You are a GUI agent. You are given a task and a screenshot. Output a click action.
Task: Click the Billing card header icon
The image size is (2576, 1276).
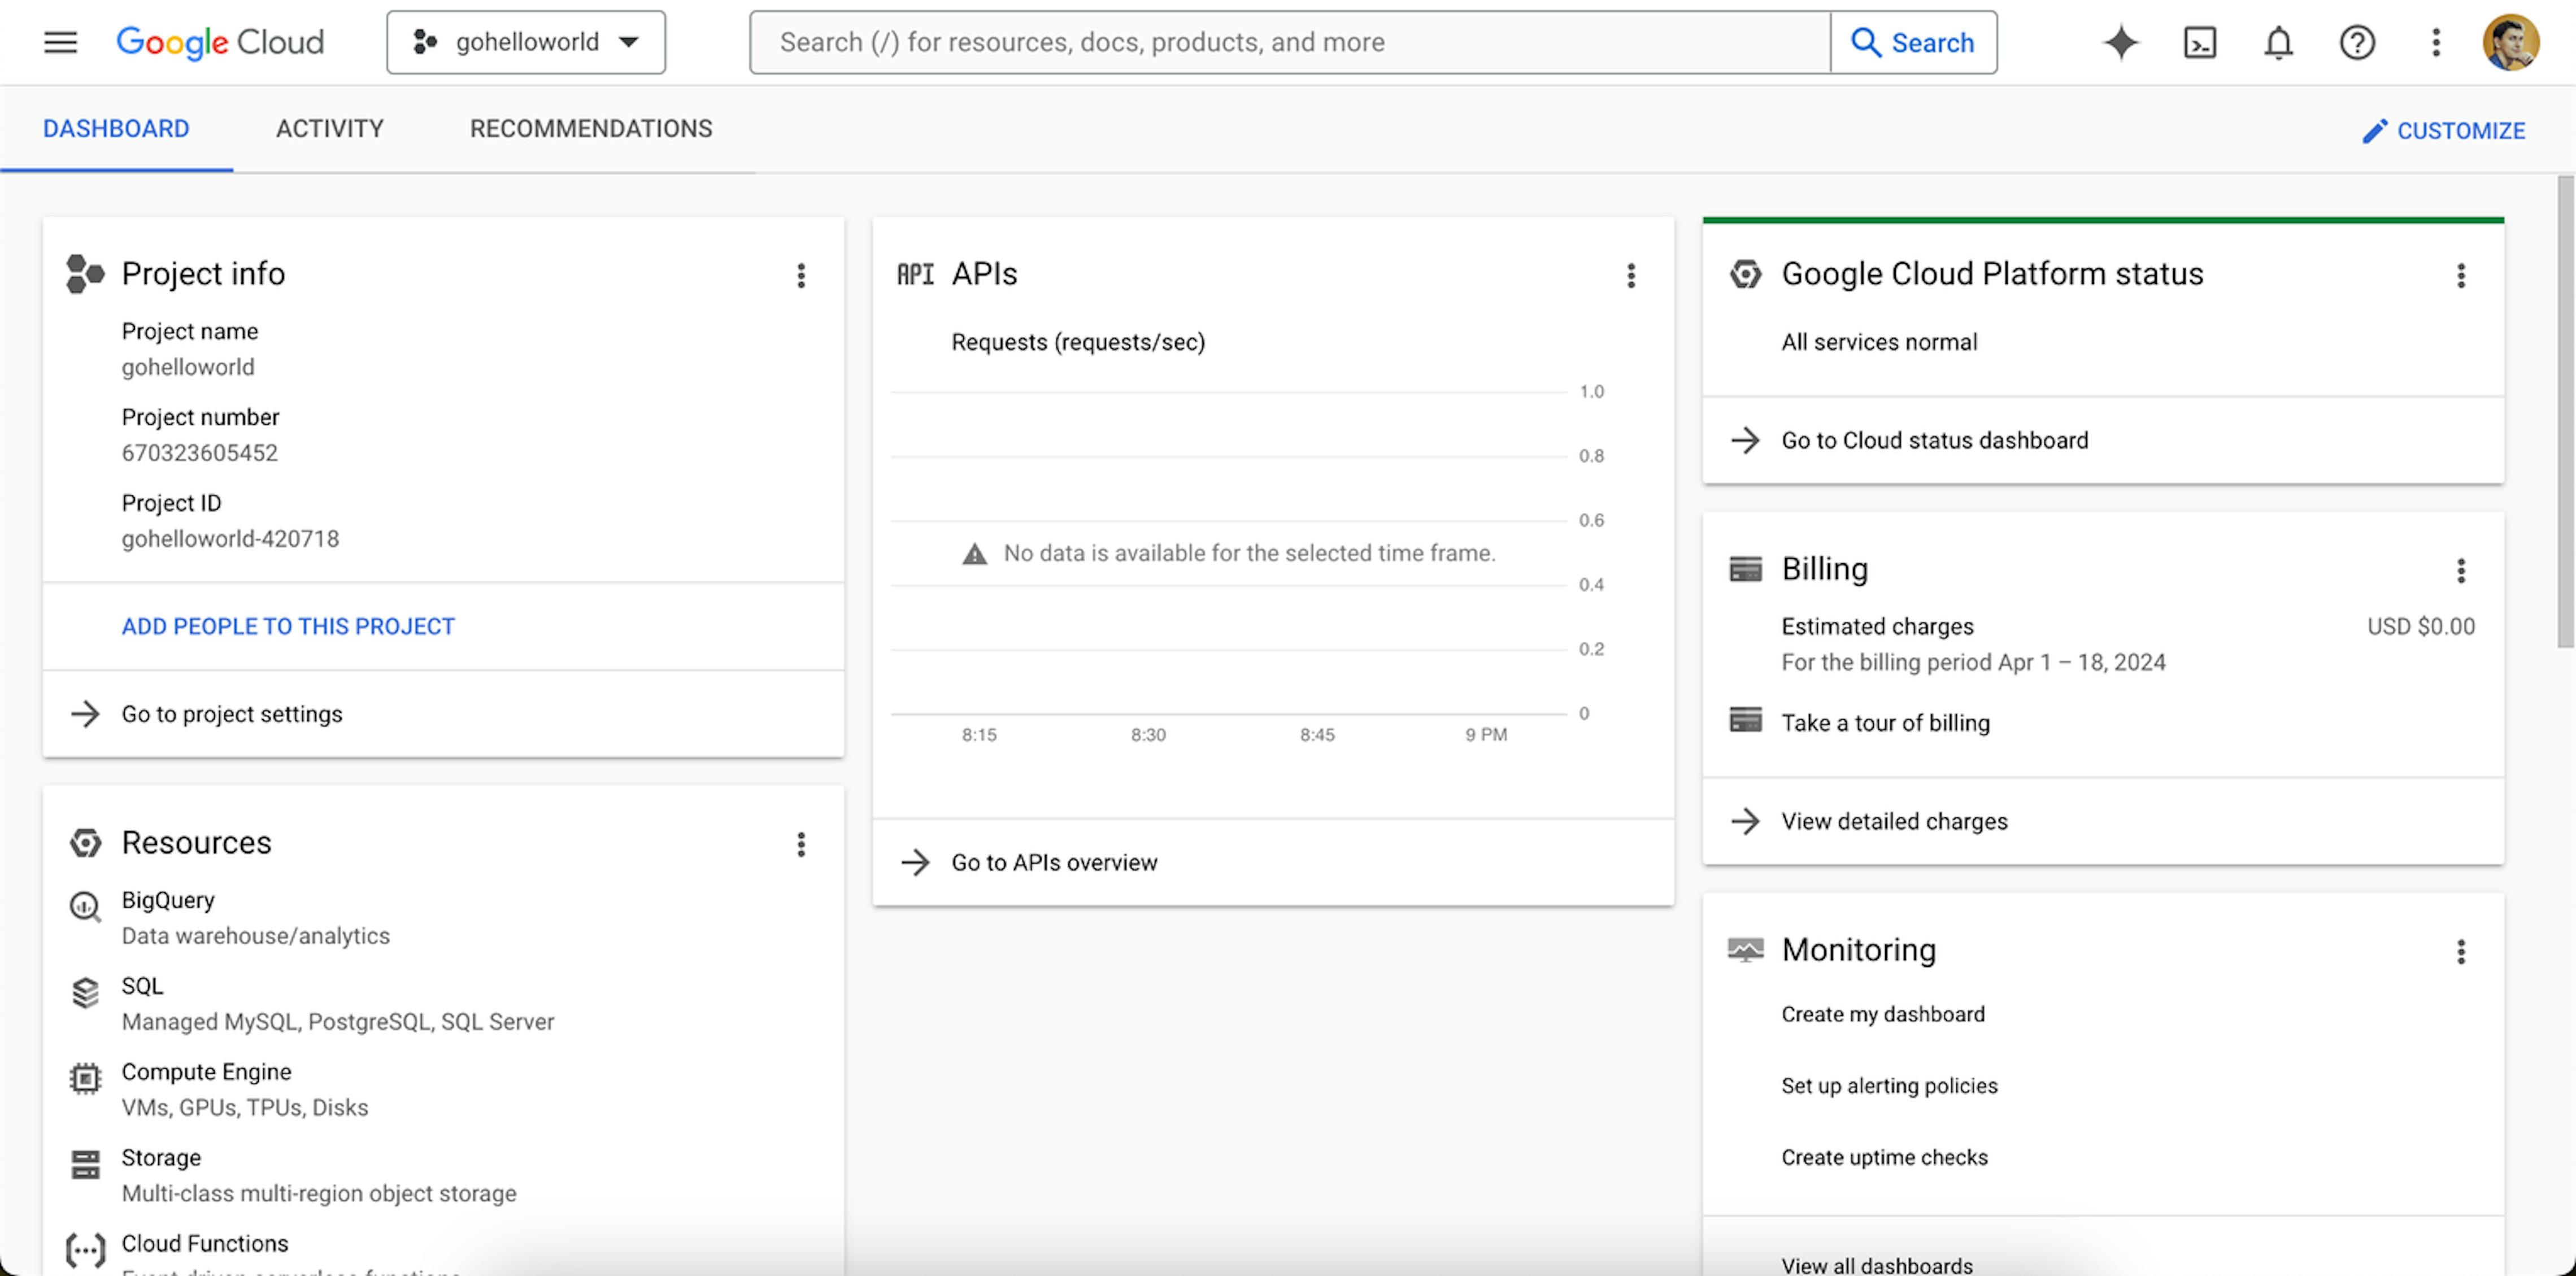[x=1745, y=569]
